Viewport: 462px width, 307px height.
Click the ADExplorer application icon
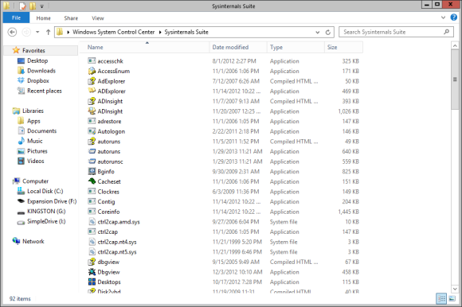click(x=92, y=91)
